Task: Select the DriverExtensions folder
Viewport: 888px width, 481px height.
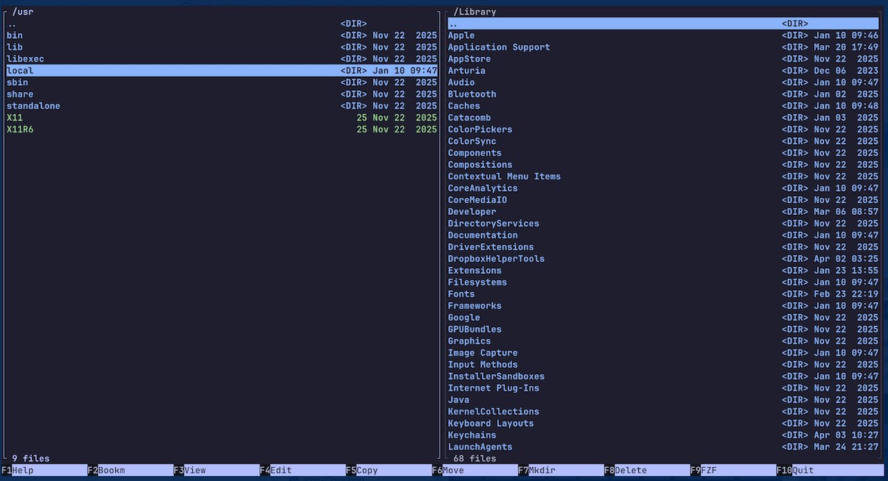Action: coord(663,247)
